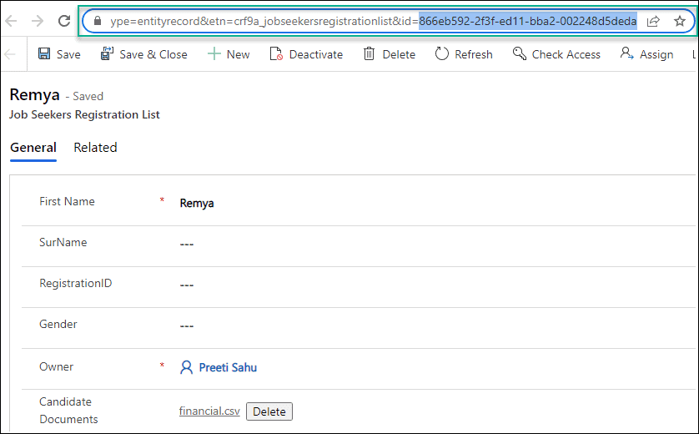
Task: Click the Assign person icon
Action: (x=626, y=53)
